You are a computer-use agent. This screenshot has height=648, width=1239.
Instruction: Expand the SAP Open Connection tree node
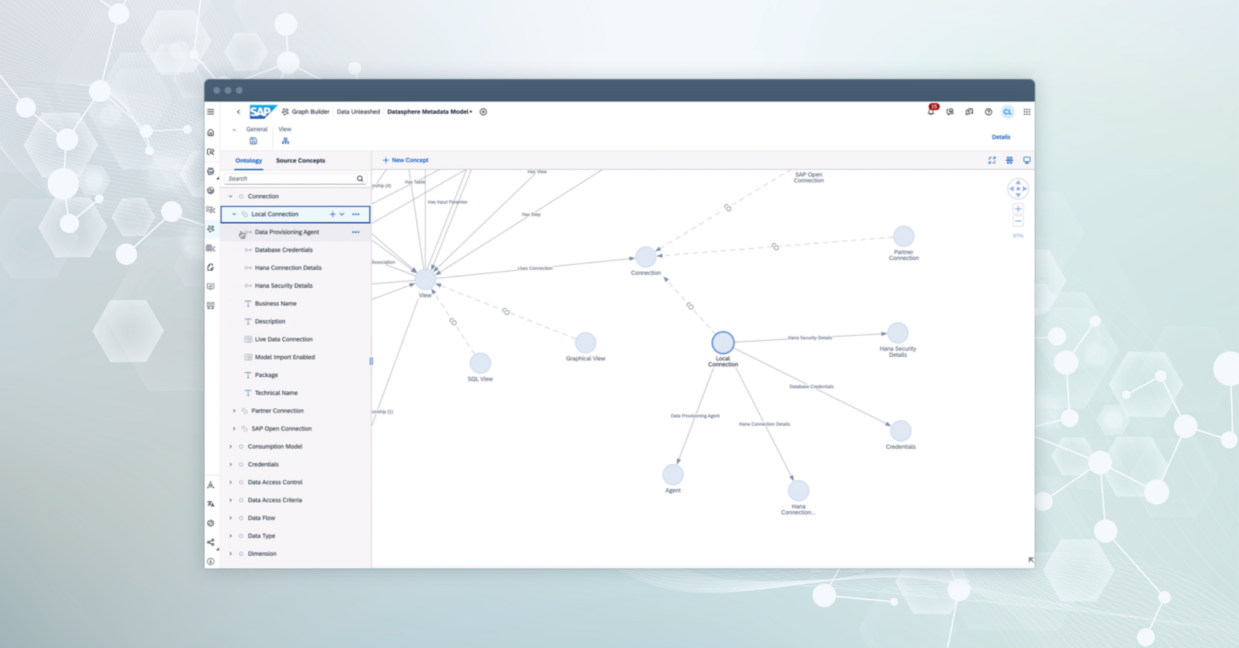pyautogui.click(x=234, y=429)
